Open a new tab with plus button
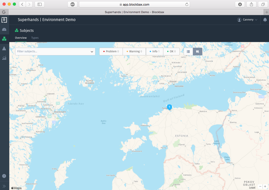This screenshot has height=190, width=269. click(266, 12)
